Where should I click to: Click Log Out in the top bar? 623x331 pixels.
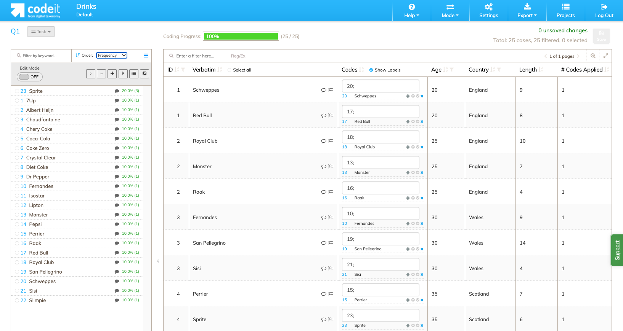point(604,11)
